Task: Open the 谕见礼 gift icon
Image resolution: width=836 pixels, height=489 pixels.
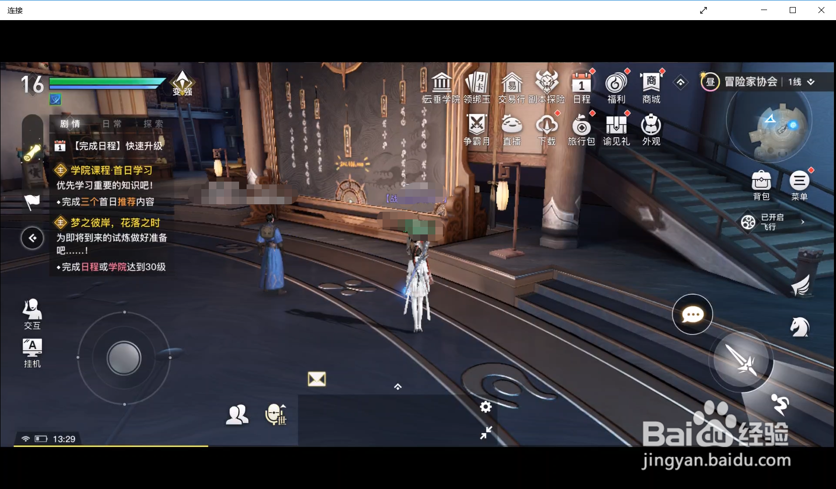Action: click(x=616, y=130)
